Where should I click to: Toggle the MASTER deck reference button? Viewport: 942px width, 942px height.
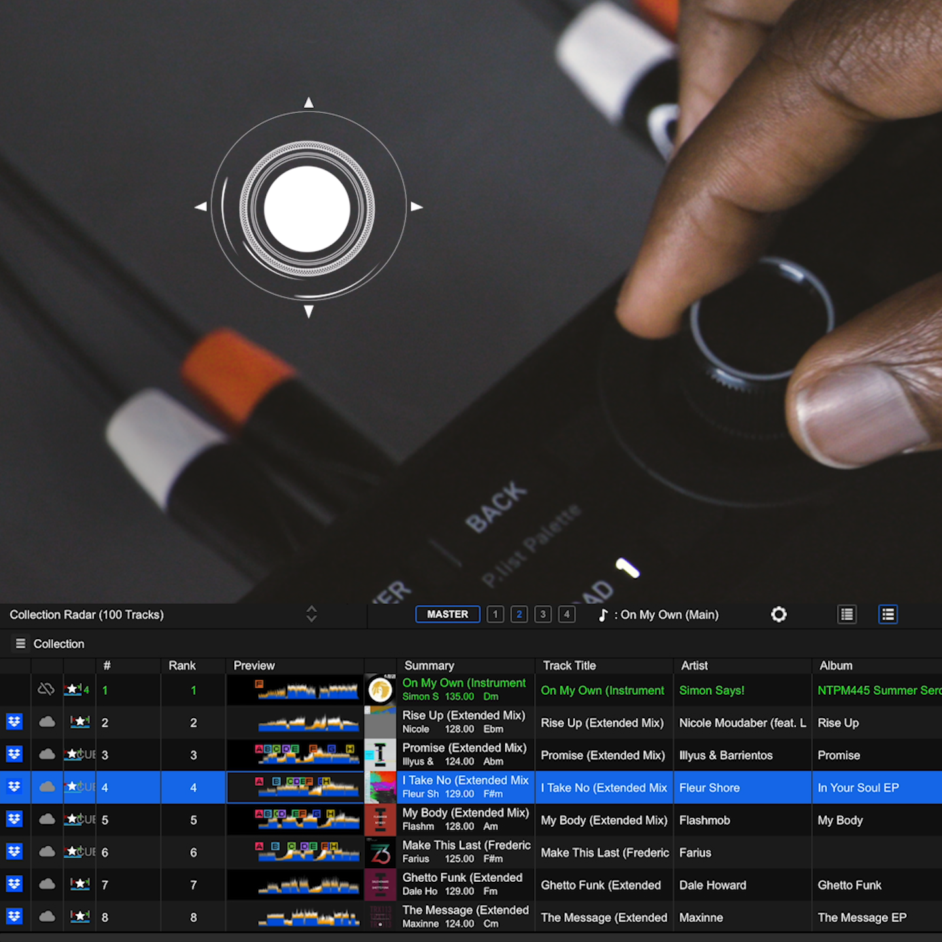[447, 614]
